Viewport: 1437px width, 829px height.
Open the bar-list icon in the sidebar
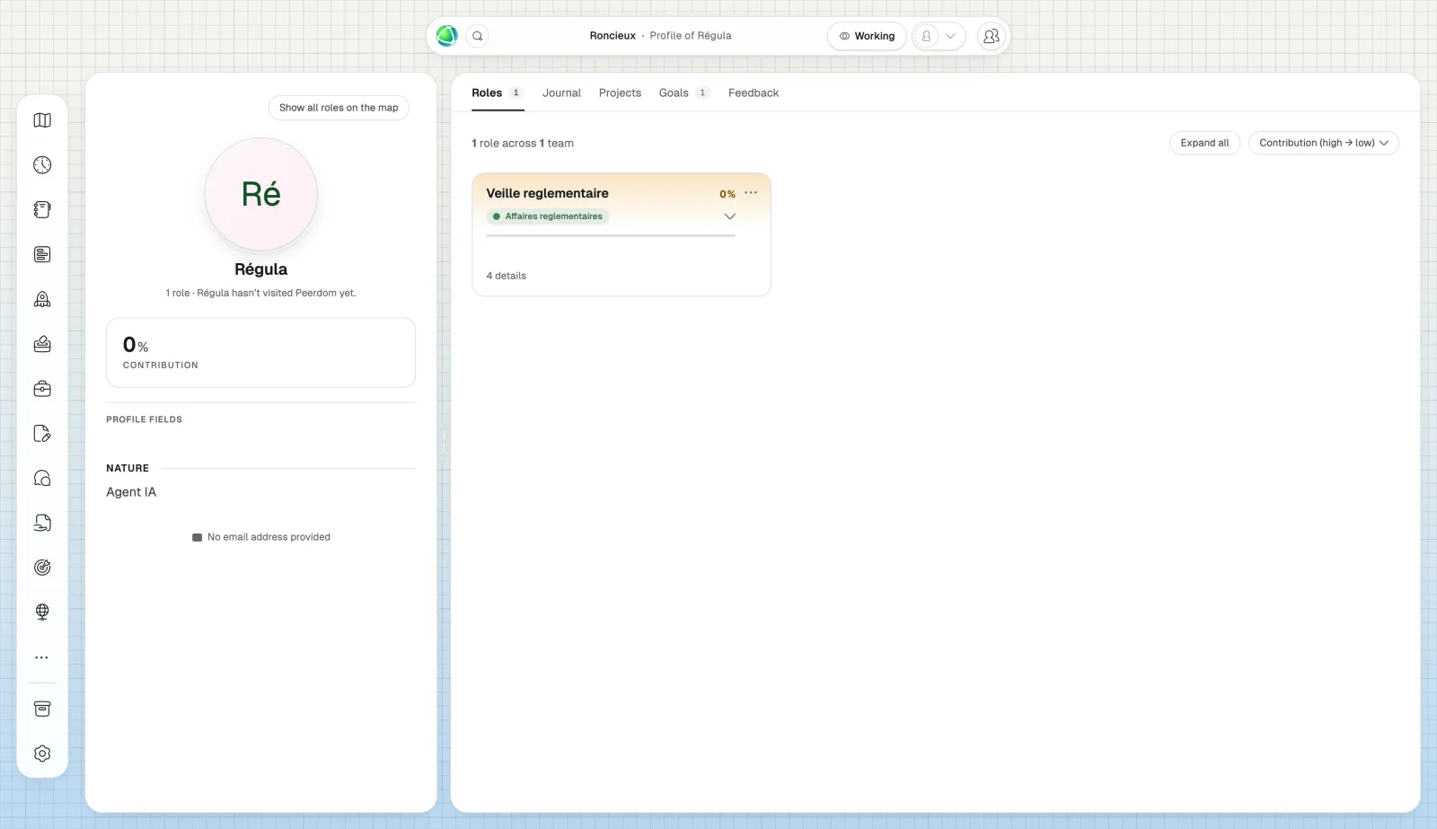(x=42, y=254)
